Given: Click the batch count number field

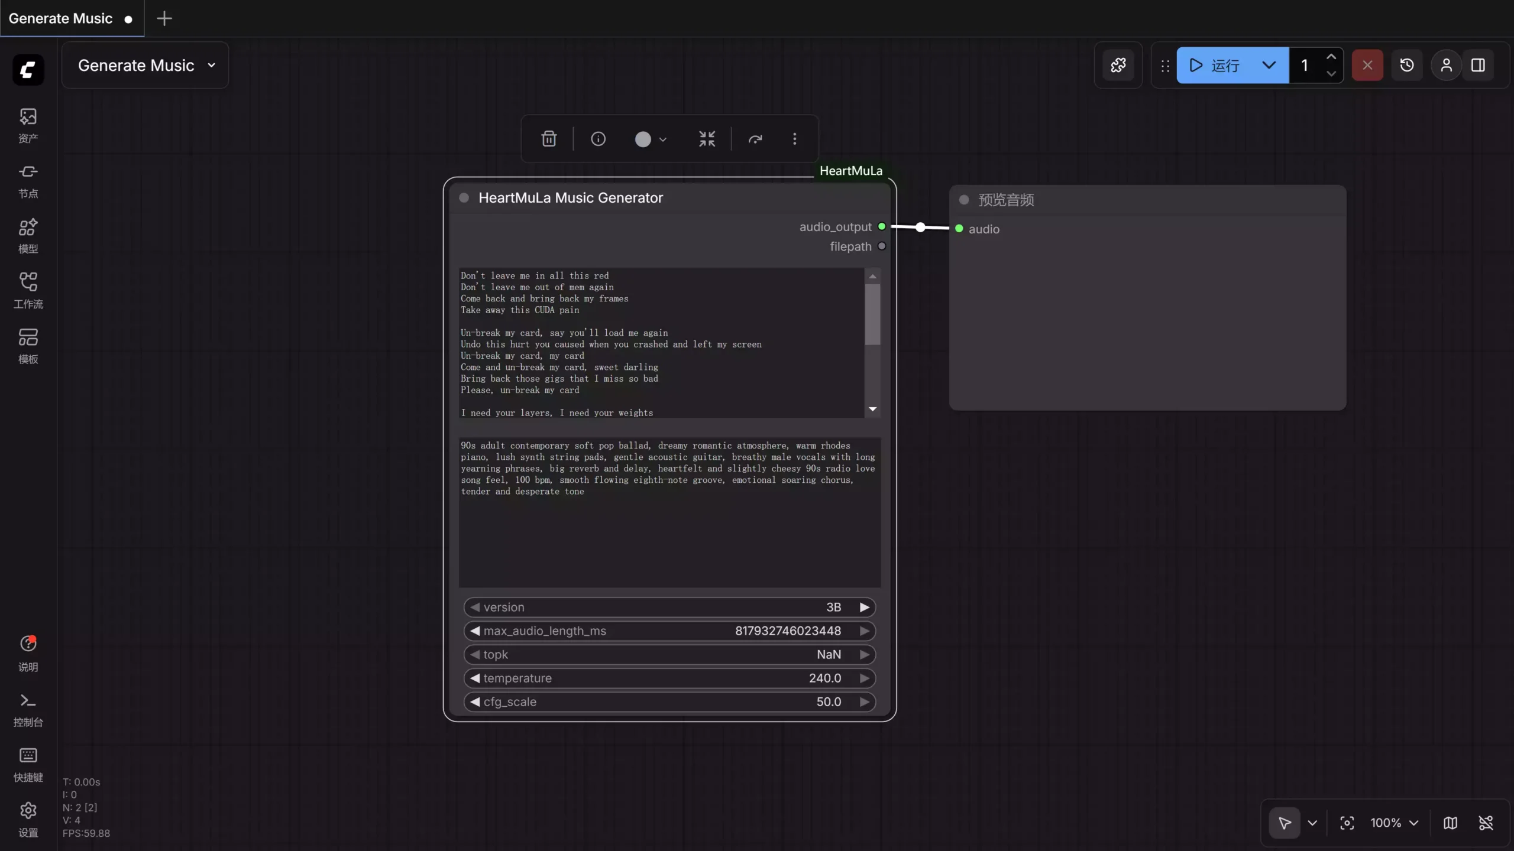Looking at the screenshot, I should (x=1305, y=65).
